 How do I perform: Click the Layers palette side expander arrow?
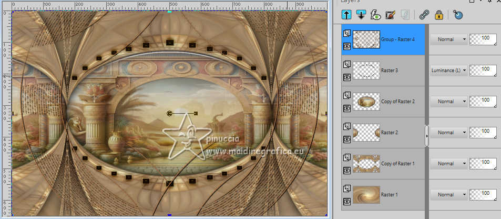click(x=427, y=136)
